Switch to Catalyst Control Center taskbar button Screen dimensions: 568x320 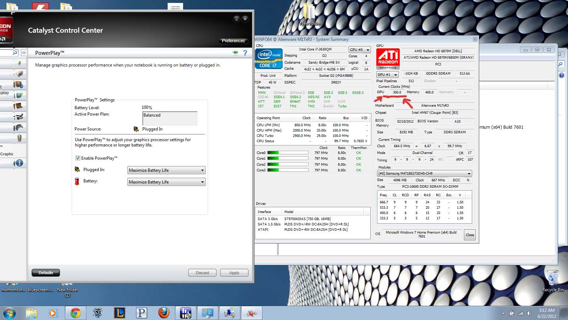252,313
